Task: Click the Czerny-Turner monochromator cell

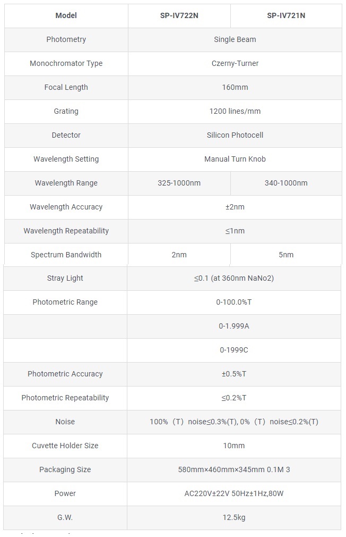Action: pyautogui.click(x=235, y=63)
